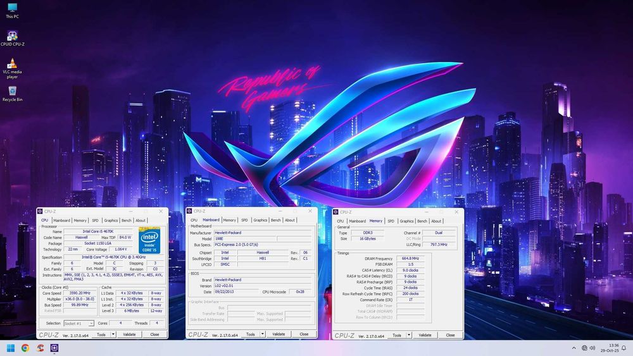
Task: Open the About tab in the CPU tab window
Action: (x=140, y=221)
